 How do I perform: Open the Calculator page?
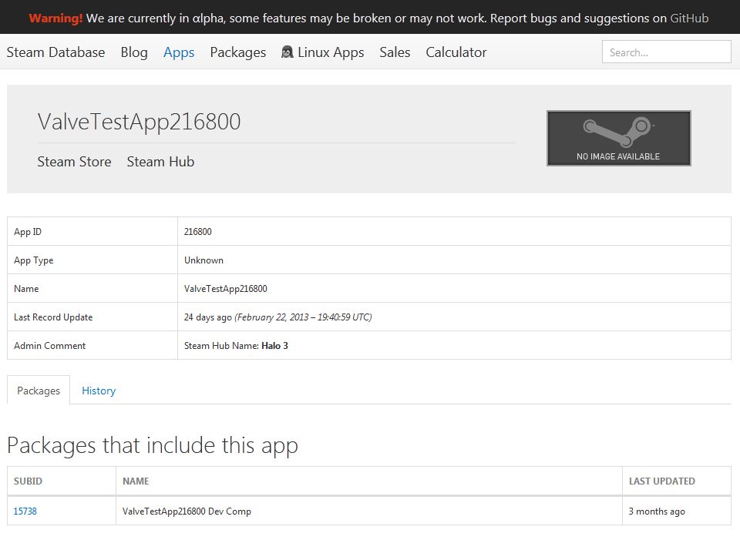point(456,52)
